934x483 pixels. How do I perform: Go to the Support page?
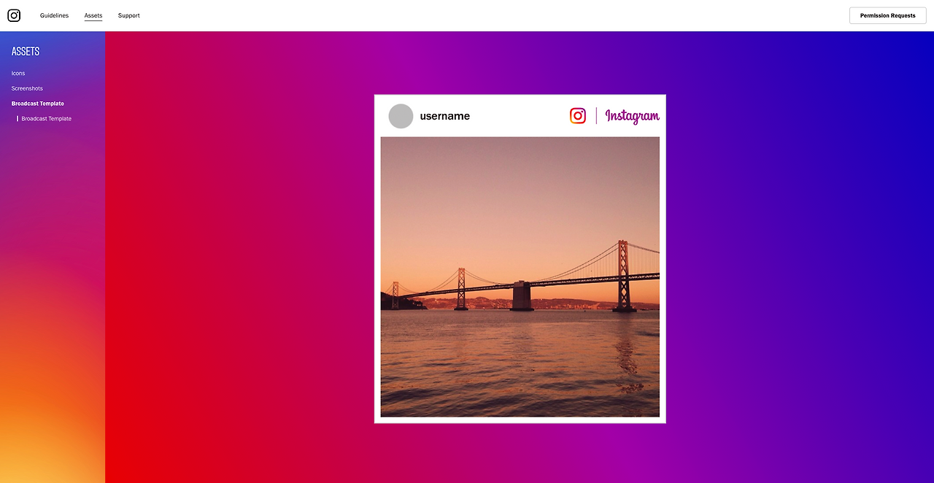coord(128,15)
